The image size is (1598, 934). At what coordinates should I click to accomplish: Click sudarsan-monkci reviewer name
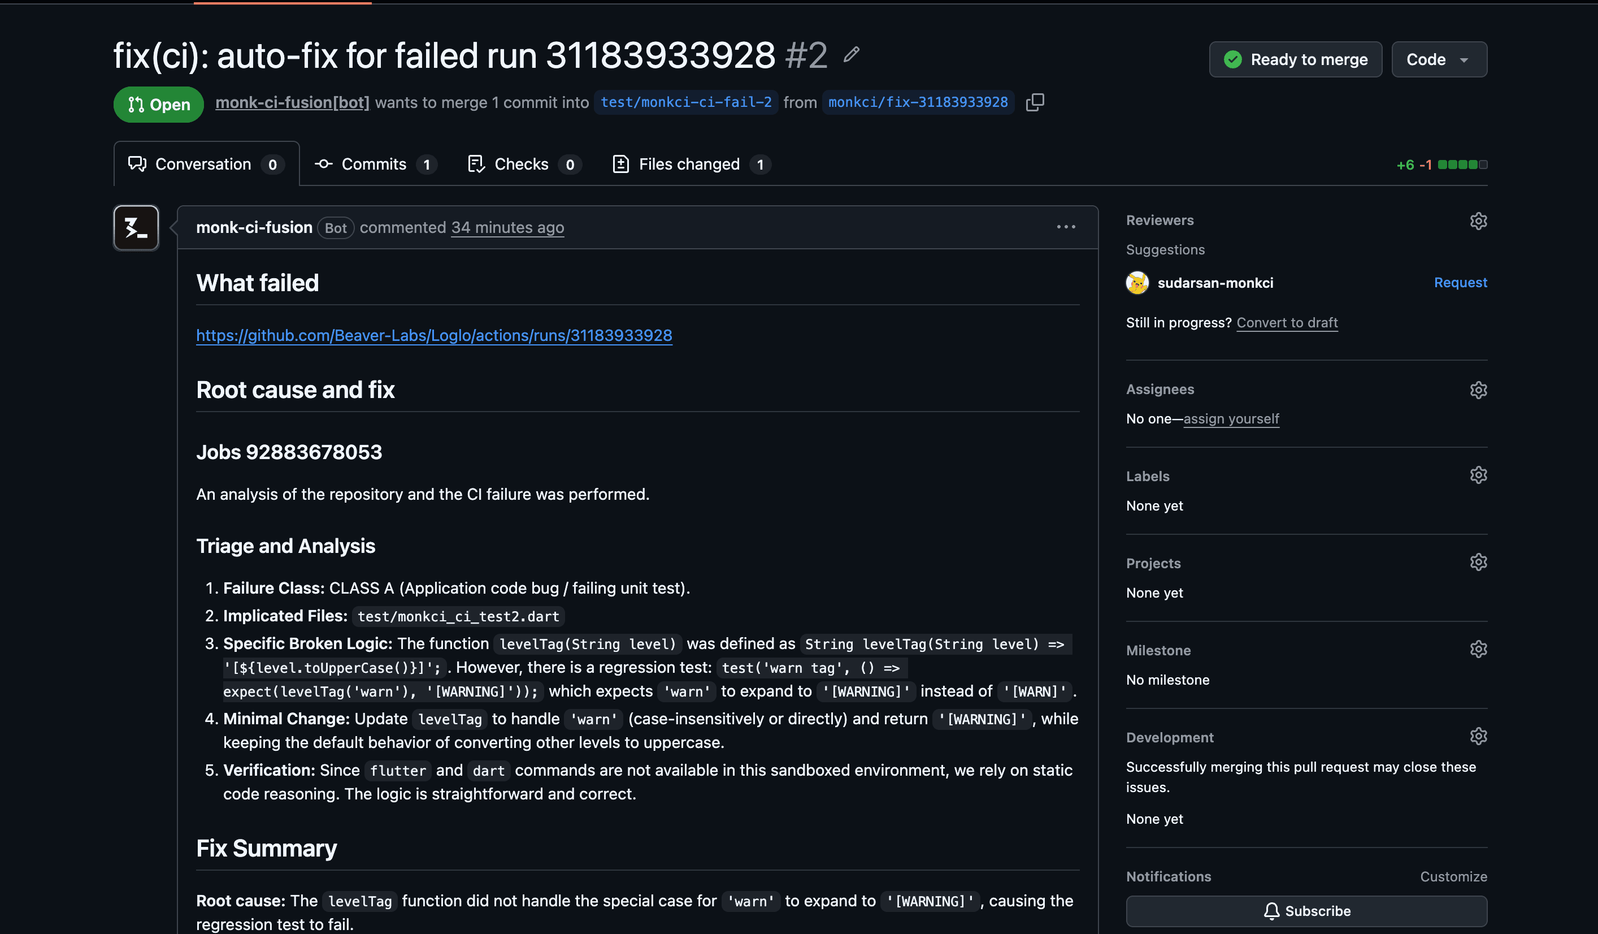(x=1215, y=283)
